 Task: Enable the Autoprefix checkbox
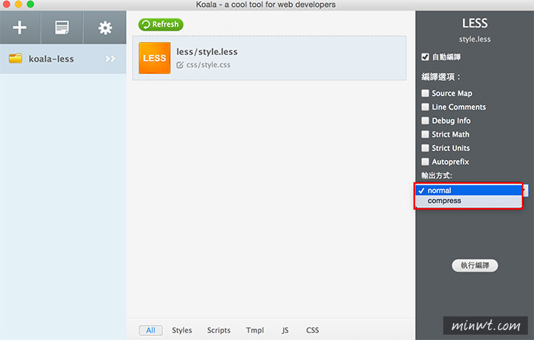(425, 162)
